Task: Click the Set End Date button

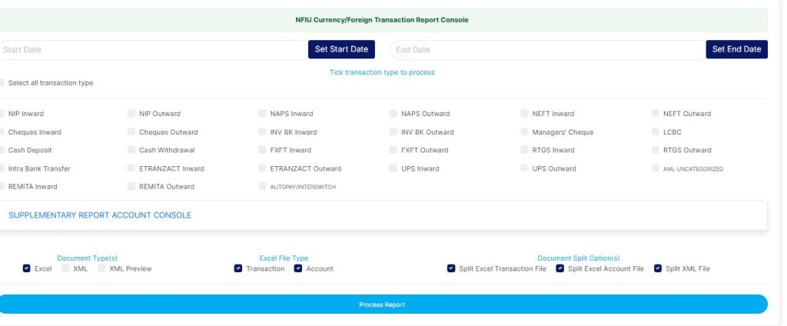Action: 736,50
